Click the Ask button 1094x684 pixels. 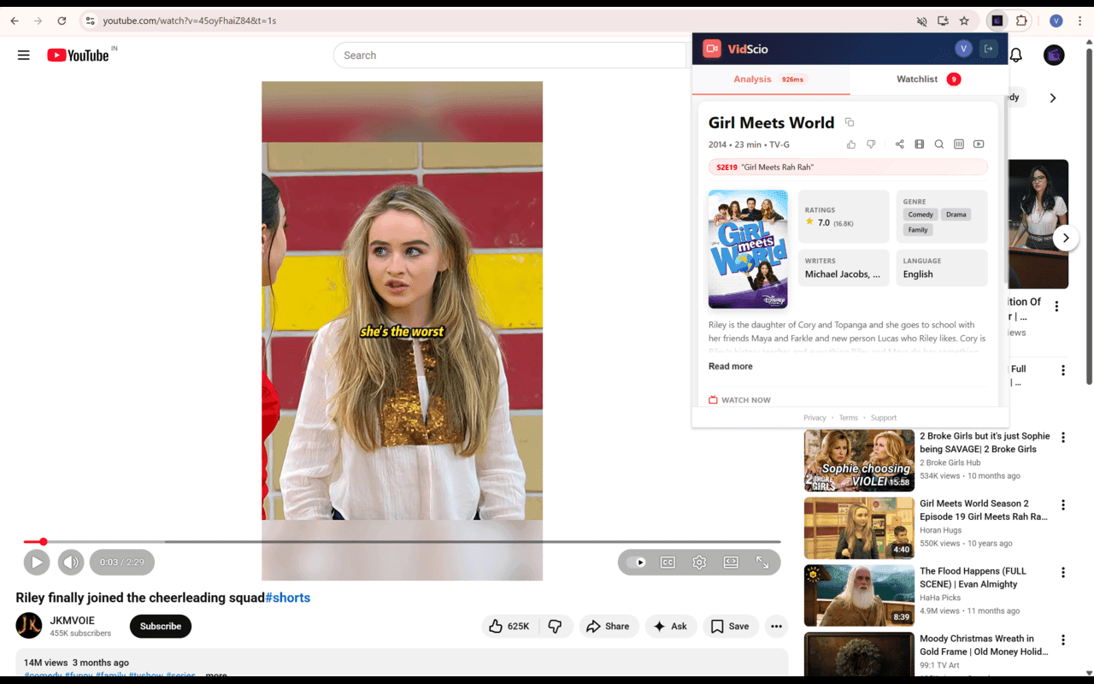point(671,627)
